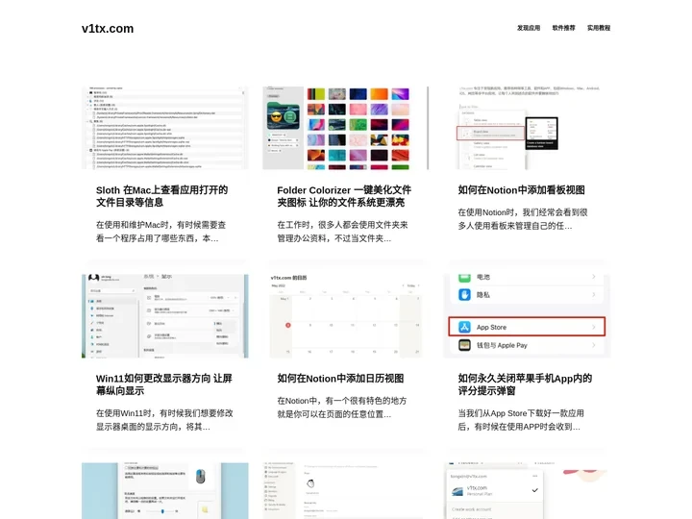Open the Sloth file list thumbnail
The height and width of the screenshot is (519, 692).
(165, 128)
